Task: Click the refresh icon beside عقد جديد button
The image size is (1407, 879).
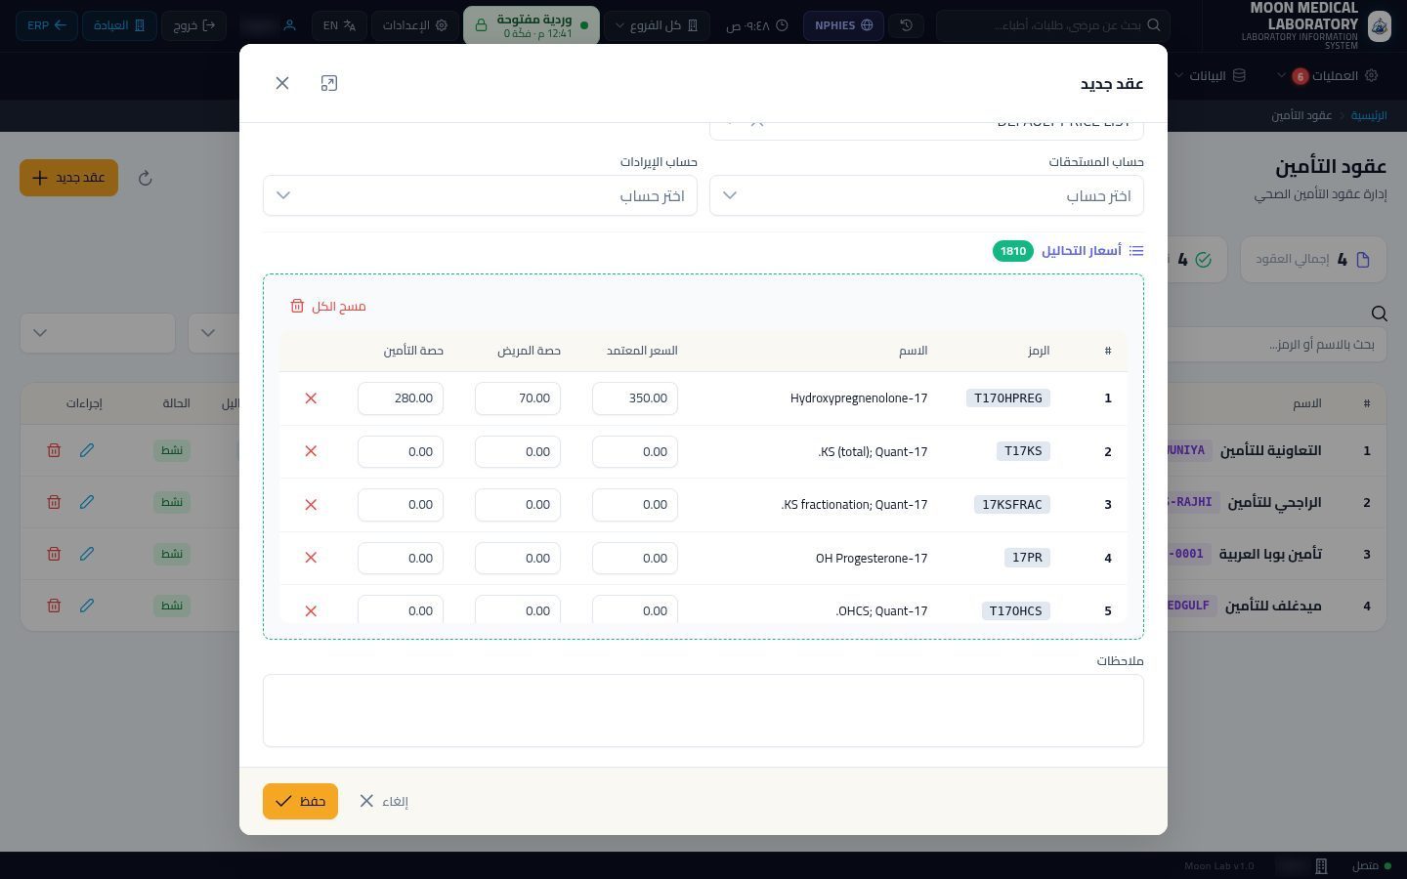Action: click(146, 178)
